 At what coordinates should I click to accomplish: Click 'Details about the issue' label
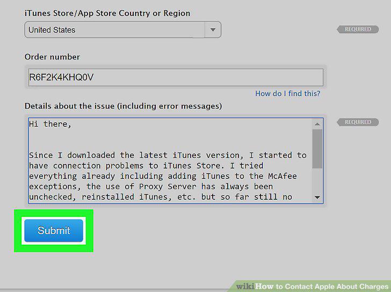click(123, 106)
